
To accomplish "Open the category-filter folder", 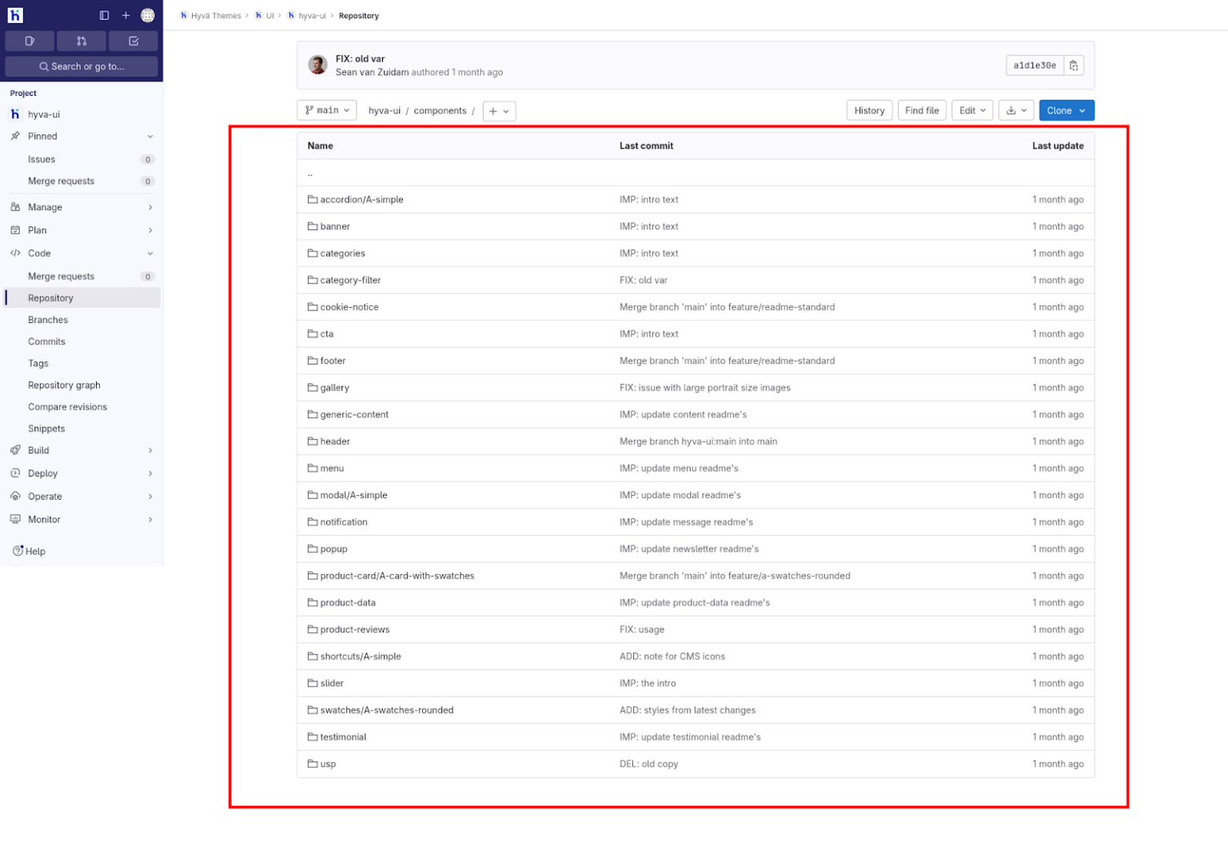I will (x=349, y=280).
